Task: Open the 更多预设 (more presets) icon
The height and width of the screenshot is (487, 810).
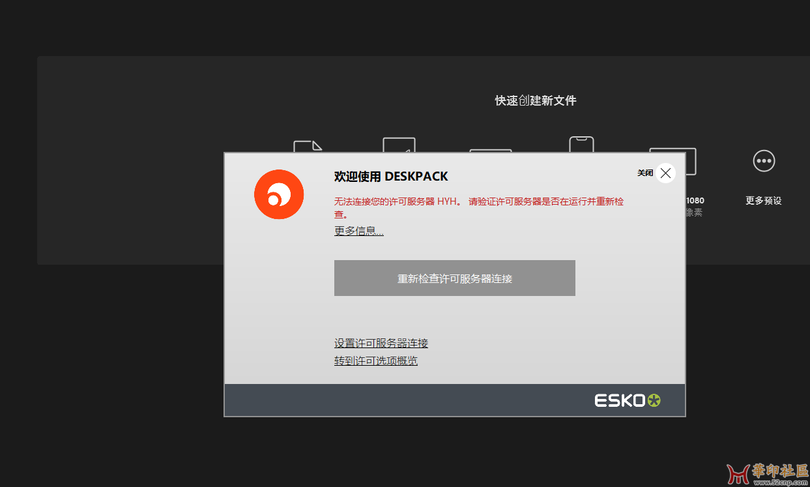Action: click(x=763, y=160)
